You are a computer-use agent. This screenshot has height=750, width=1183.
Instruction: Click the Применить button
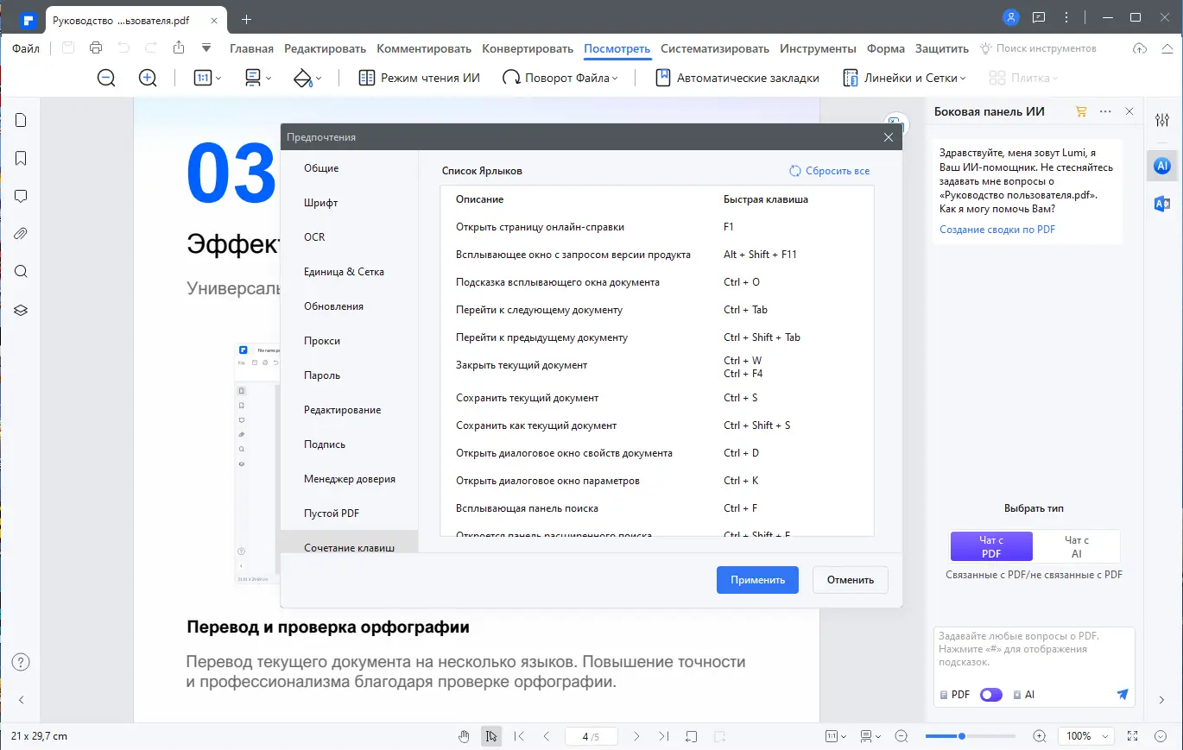coord(756,579)
